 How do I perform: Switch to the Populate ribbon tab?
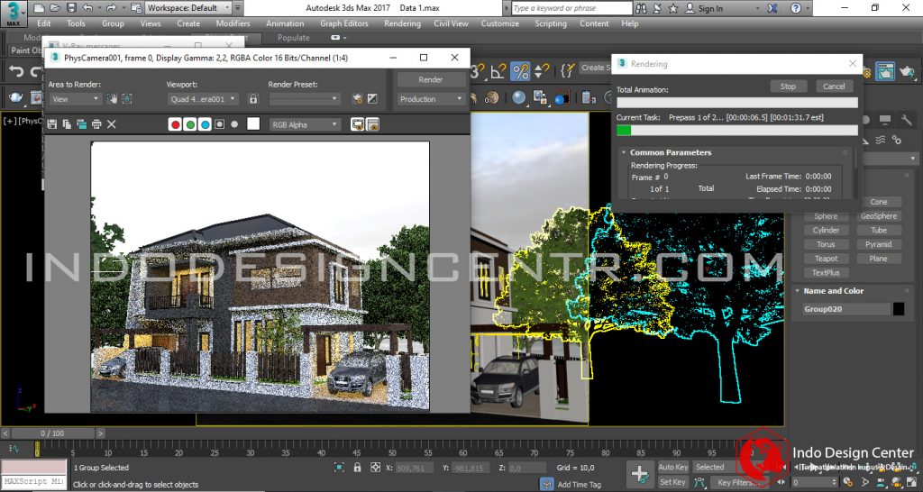click(x=293, y=38)
